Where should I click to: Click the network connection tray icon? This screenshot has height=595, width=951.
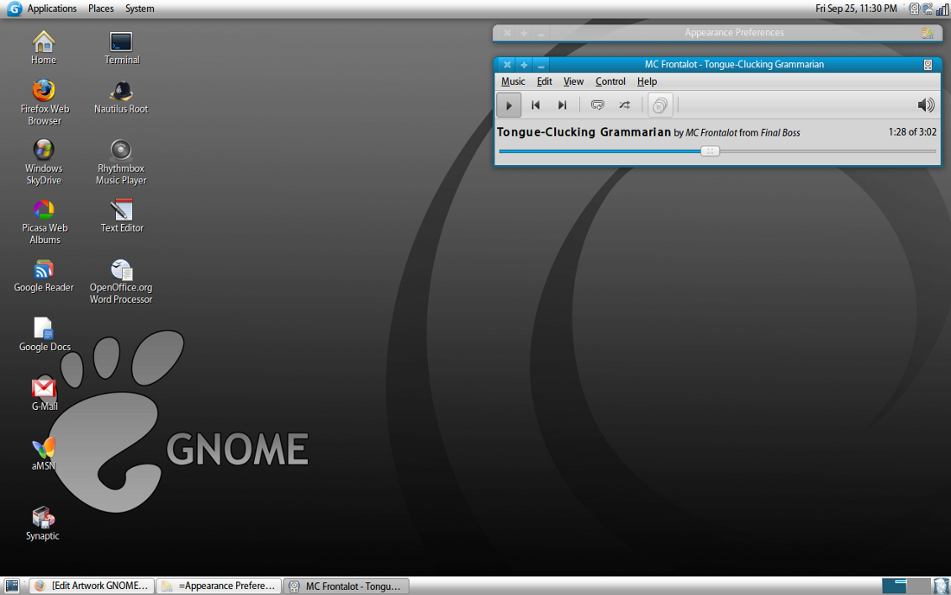[928, 9]
